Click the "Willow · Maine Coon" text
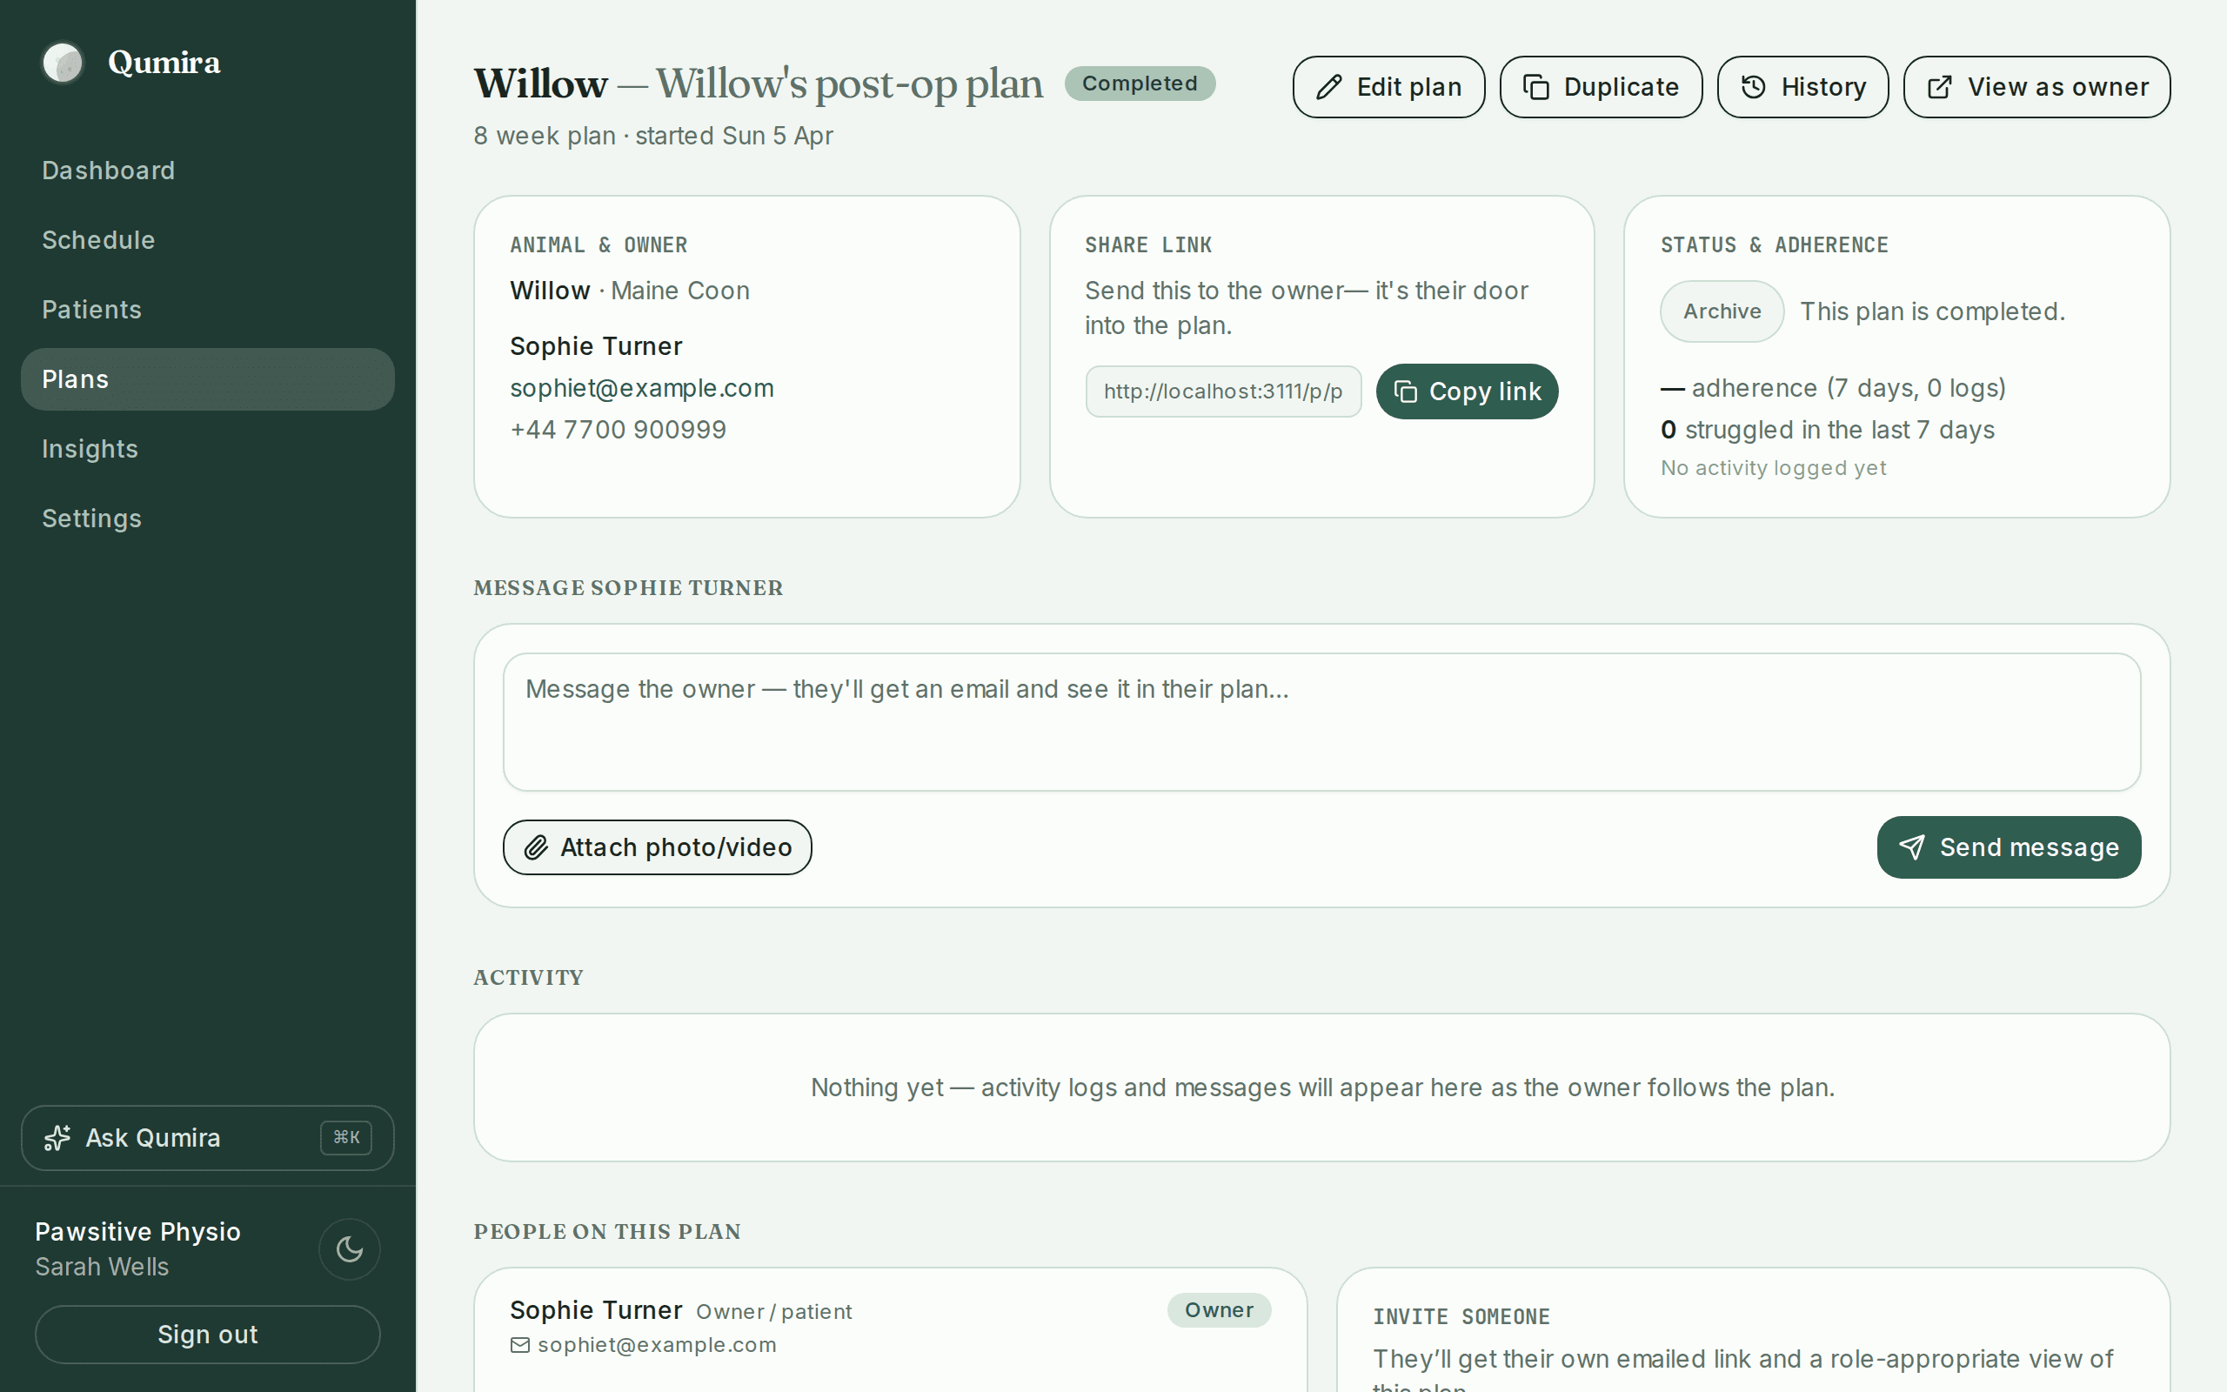 (x=631, y=291)
